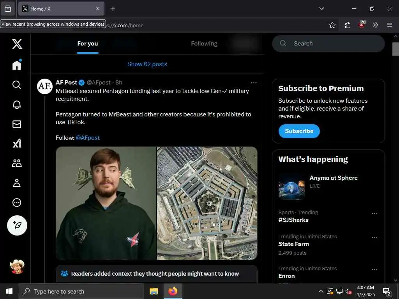Select the For you tab
Viewport: 399px width, 299px height.
click(88, 44)
